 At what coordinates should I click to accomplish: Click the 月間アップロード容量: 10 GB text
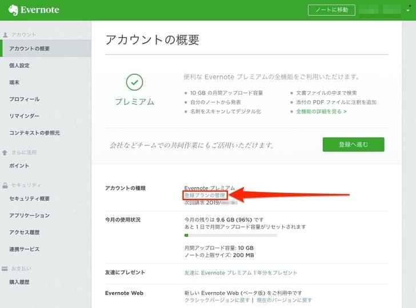click(219, 248)
